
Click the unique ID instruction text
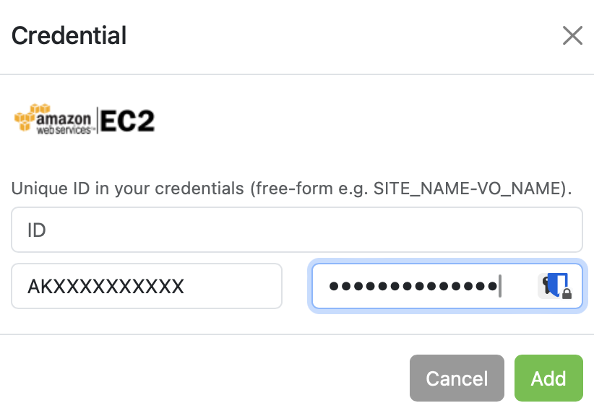click(x=290, y=188)
